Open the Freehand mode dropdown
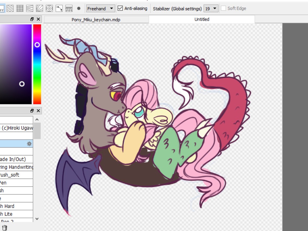Viewport: 308px width, 231px height. pos(100,8)
